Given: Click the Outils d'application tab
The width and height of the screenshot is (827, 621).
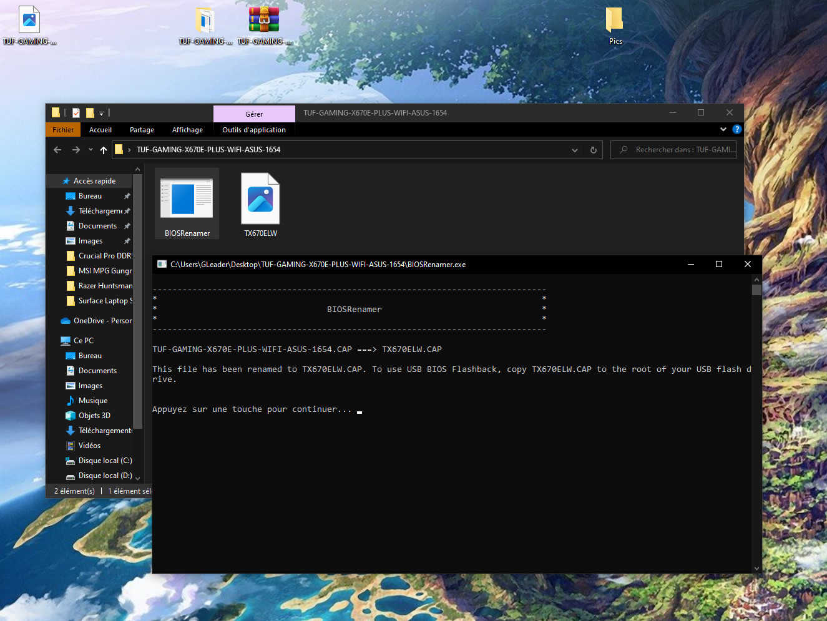Looking at the screenshot, I should tap(254, 129).
